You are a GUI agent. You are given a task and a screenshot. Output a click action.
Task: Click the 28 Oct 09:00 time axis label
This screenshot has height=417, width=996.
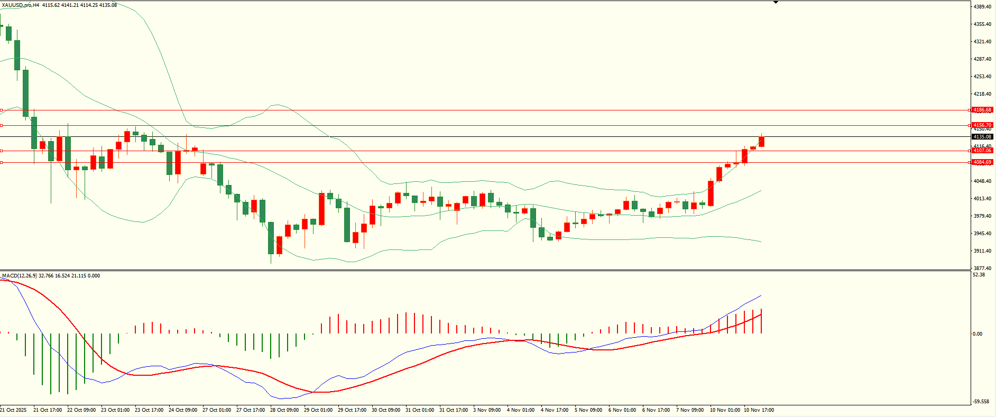(x=284, y=410)
